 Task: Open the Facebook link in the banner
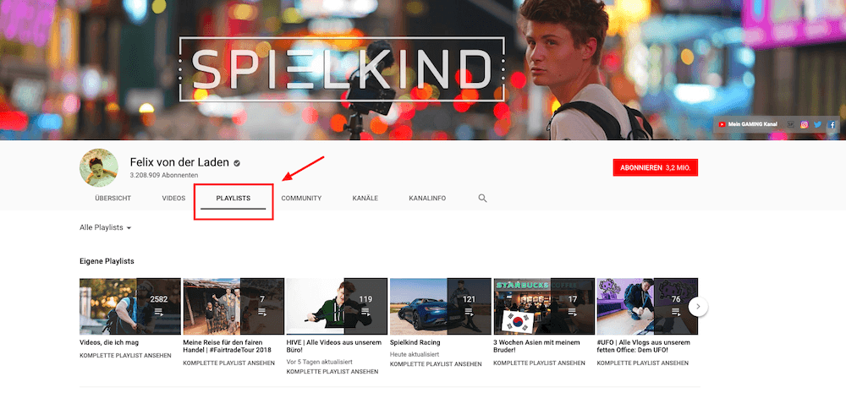[832, 124]
